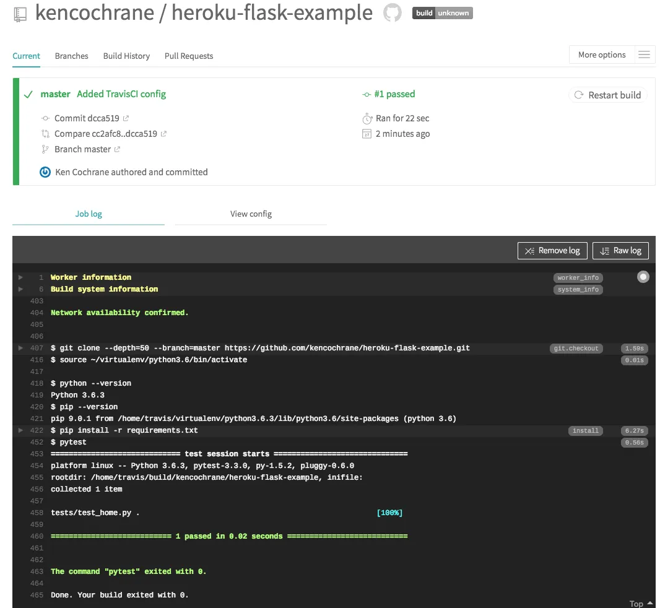This screenshot has height=608, width=660.
Task: Click log line 'Done. Your build exited with 0.'
Action: (119, 595)
